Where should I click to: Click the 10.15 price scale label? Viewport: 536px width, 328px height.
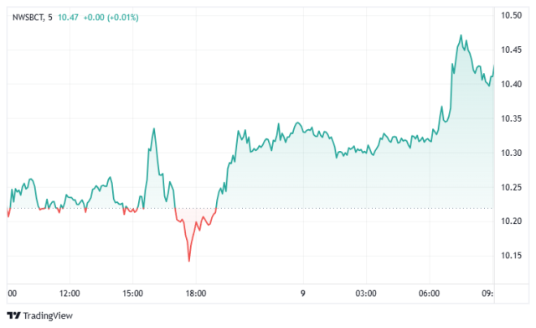[x=512, y=255]
